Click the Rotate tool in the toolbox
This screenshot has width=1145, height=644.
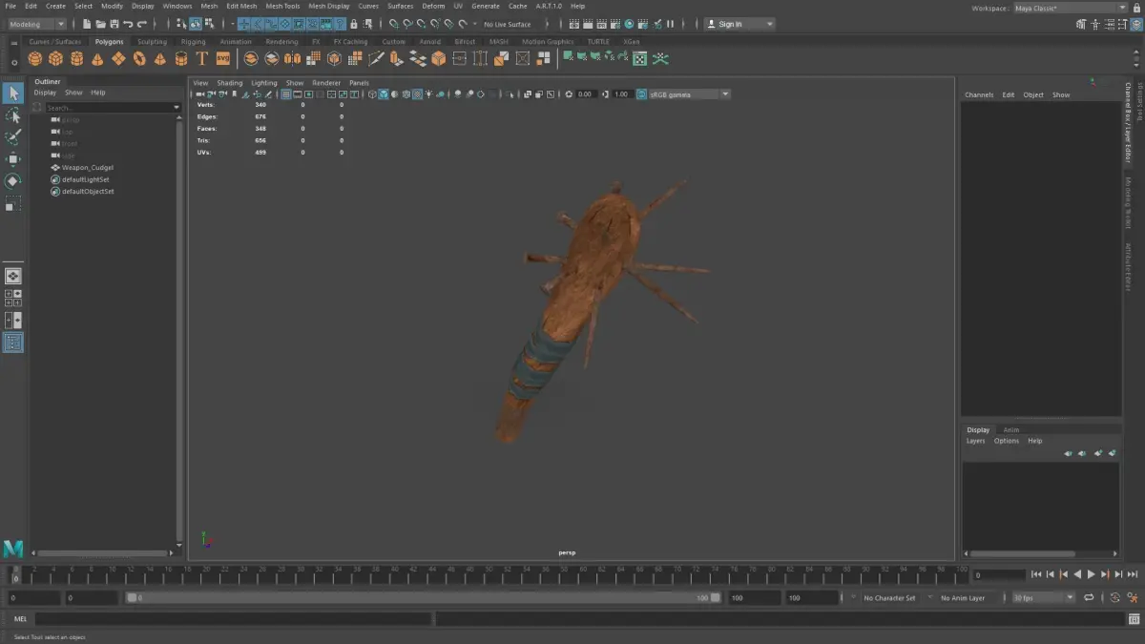(12, 181)
